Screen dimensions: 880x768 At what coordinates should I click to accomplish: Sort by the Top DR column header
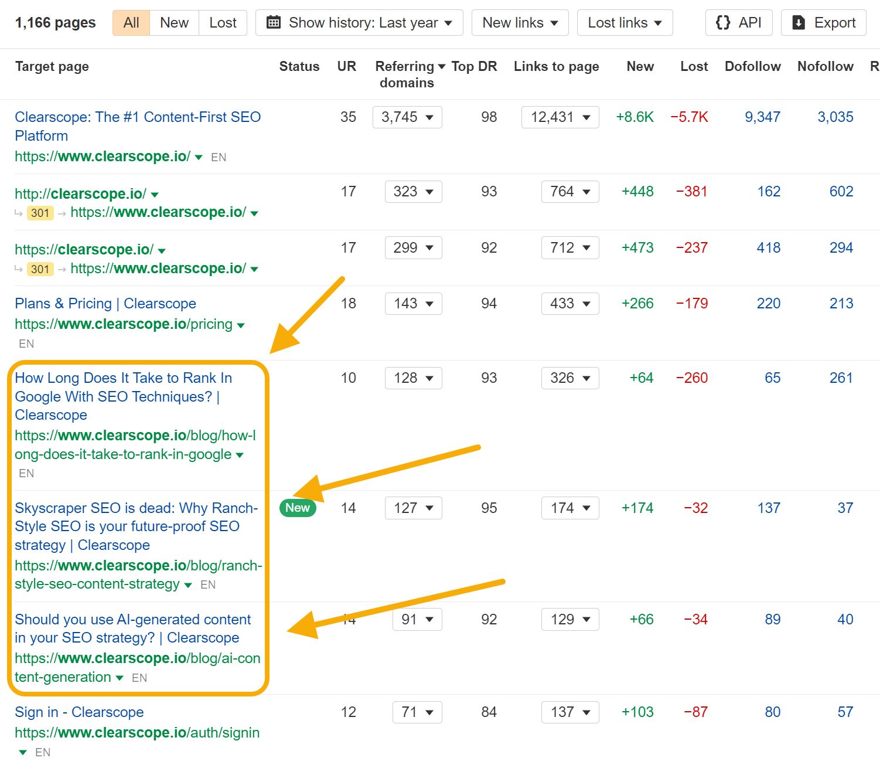(x=473, y=66)
